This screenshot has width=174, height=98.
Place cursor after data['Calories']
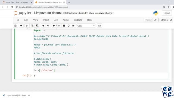click(x=55, y=71)
